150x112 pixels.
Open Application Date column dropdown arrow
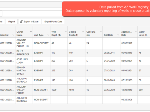click(136, 32)
